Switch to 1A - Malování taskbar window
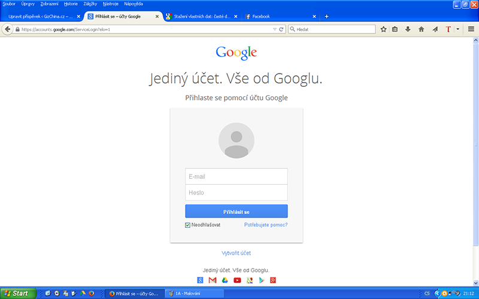The image size is (479, 299). pyautogui.click(x=195, y=294)
